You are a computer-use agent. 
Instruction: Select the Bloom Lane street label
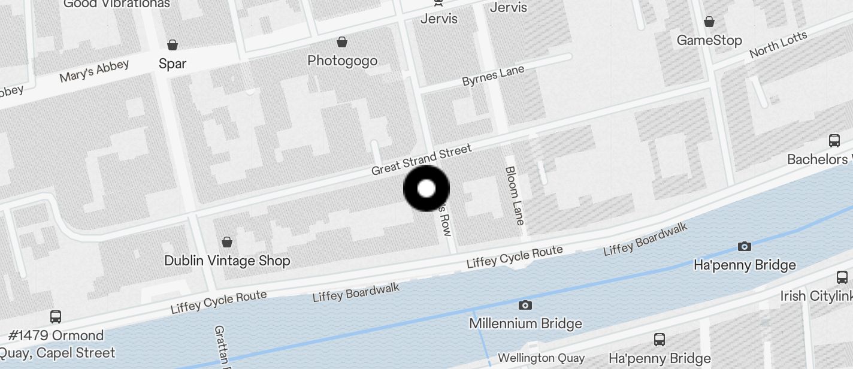point(515,196)
